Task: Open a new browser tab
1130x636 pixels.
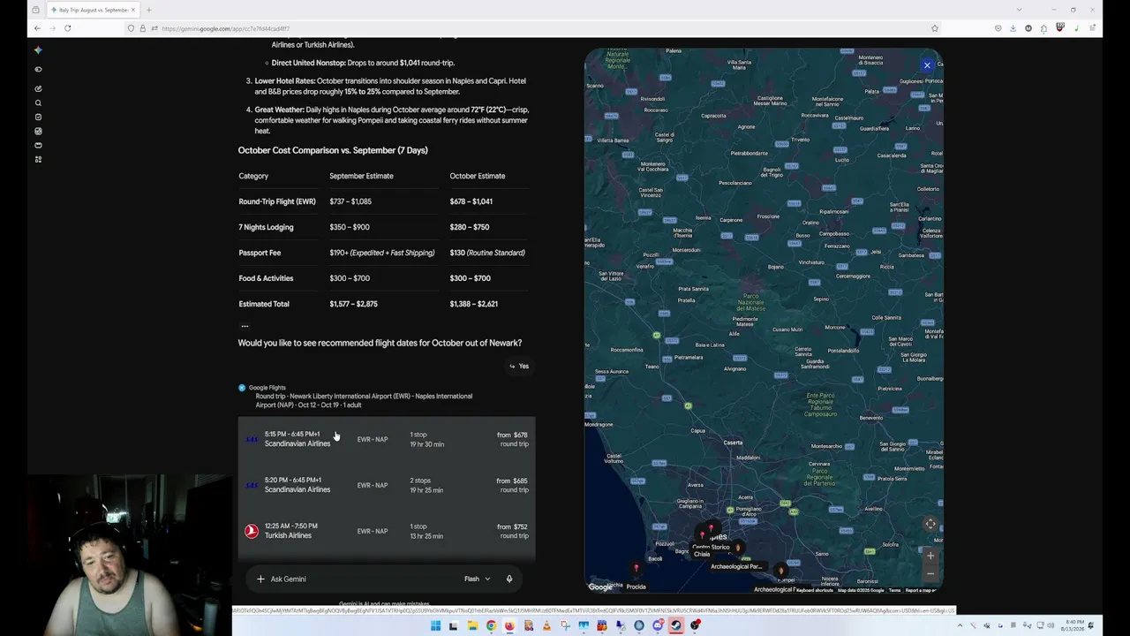Action: [148, 10]
